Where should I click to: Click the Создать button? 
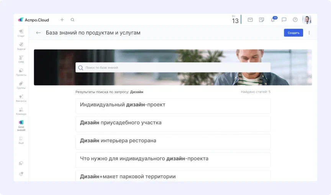[293, 33]
